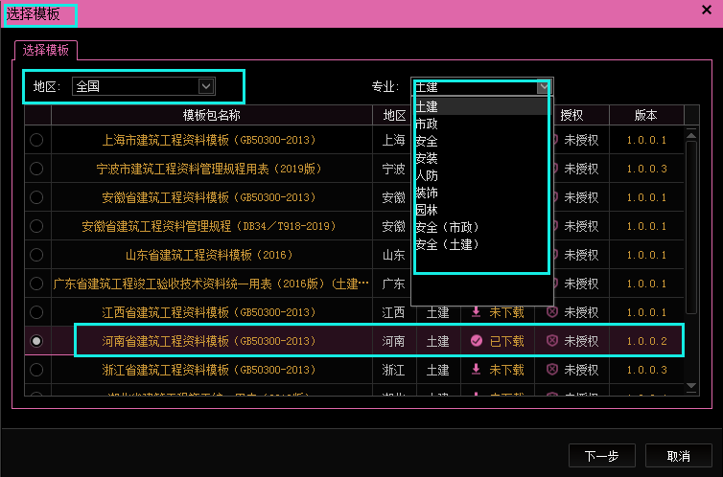Click version 1.0.0.3 in the 宁波 row
Viewport: 723px width, 477px height.
click(x=646, y=169)
